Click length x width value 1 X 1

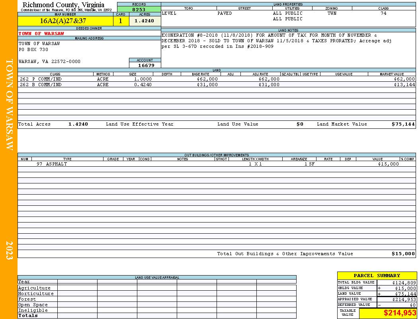click(x=255, y=164)
